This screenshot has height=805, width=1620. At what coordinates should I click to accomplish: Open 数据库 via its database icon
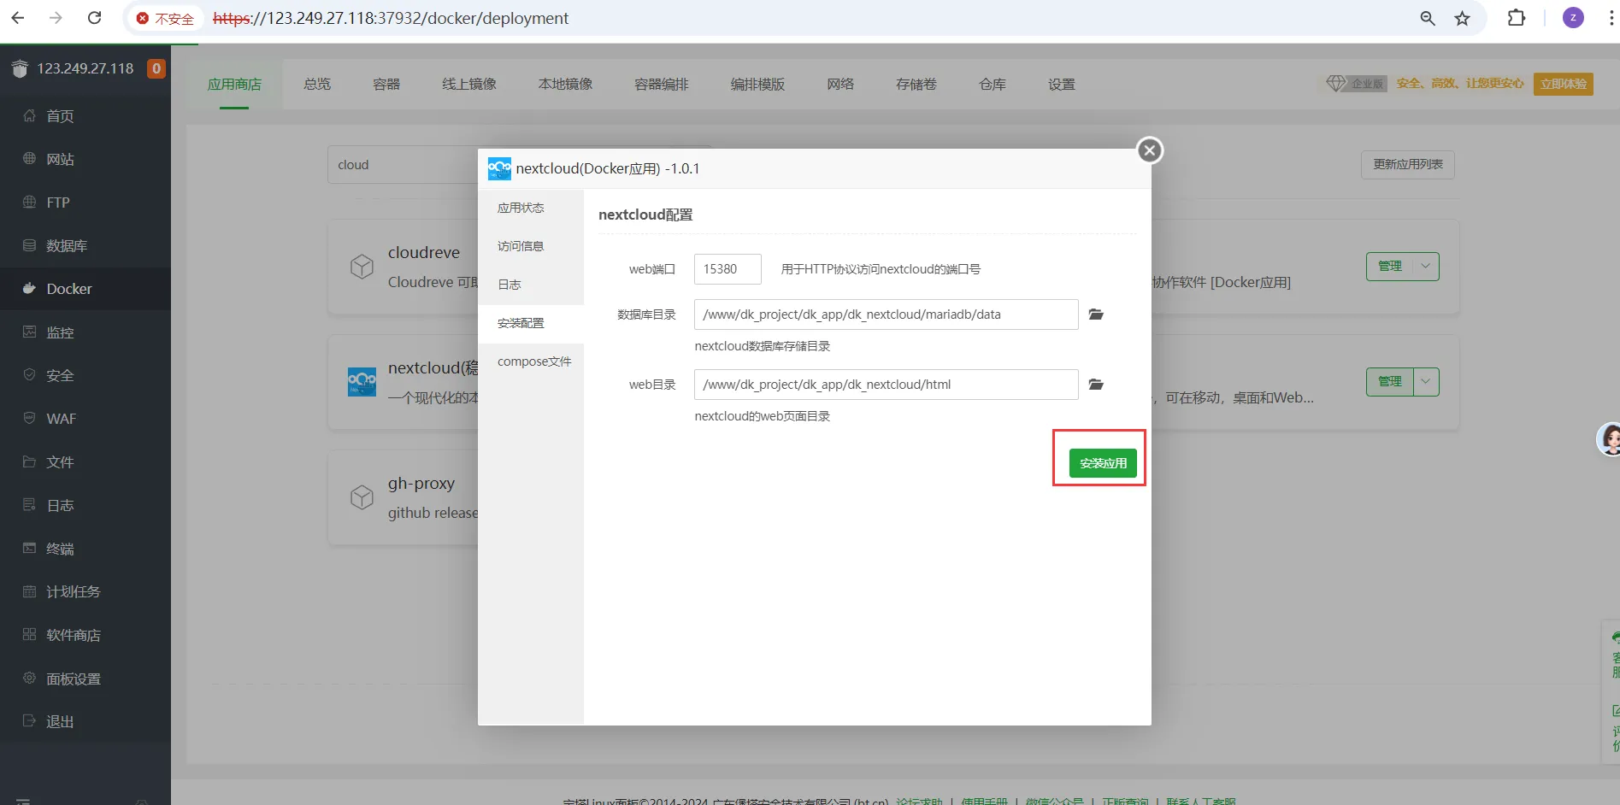pos(29,246)
